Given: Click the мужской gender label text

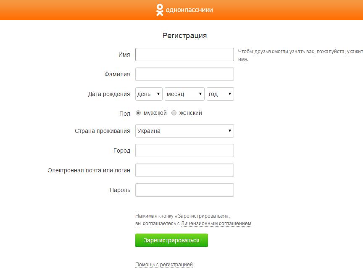Looking at the screenshot, I should 155,113.
